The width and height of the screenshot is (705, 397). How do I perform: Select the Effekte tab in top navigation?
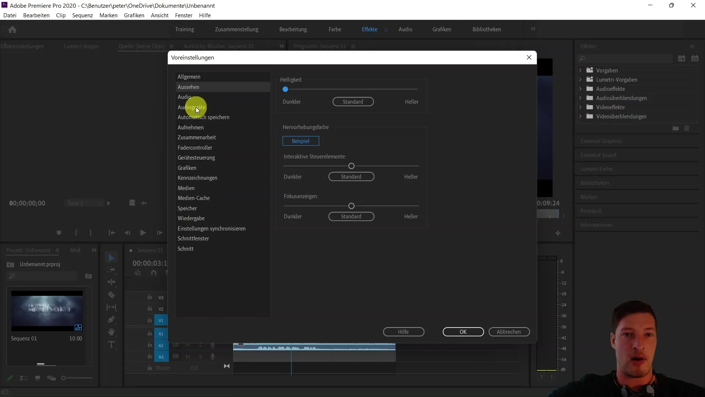click(369, 29)
